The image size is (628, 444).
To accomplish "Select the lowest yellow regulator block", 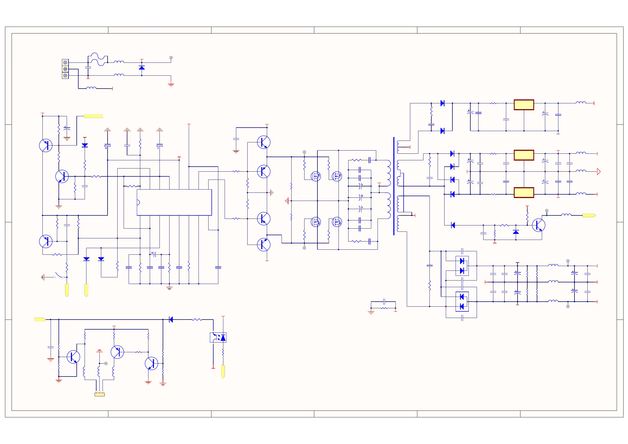I will point(524,192).
